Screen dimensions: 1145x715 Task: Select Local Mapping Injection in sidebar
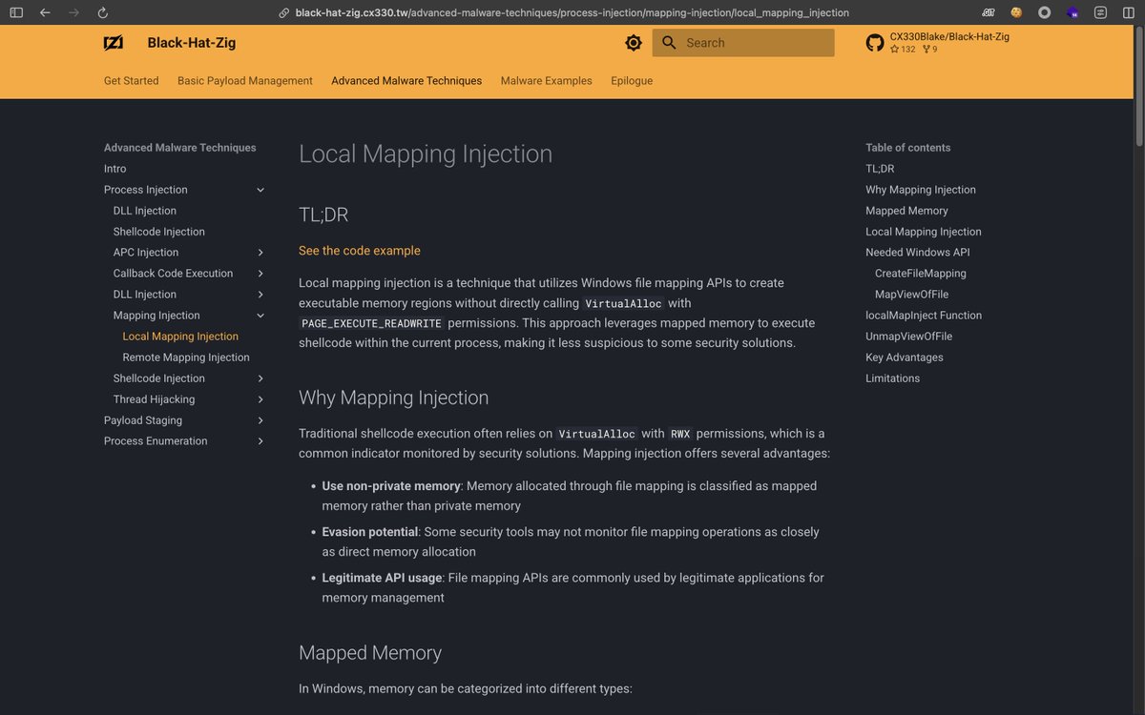pos(180,337)
